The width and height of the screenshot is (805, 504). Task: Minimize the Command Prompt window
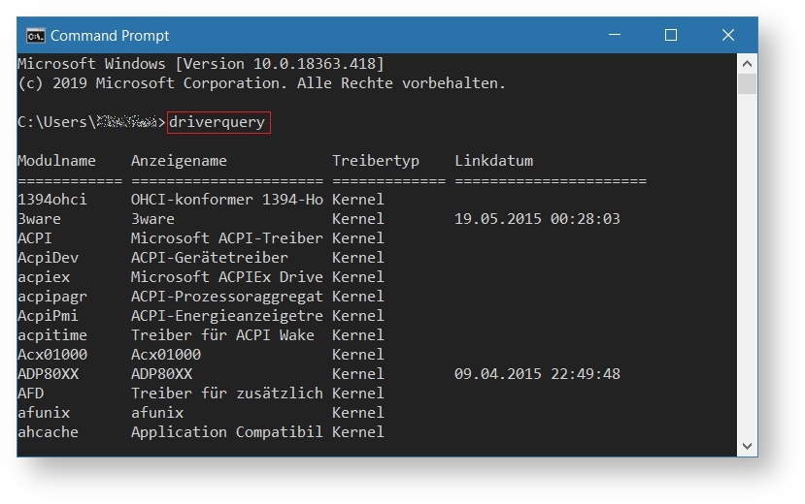click(x=614, y=36)
